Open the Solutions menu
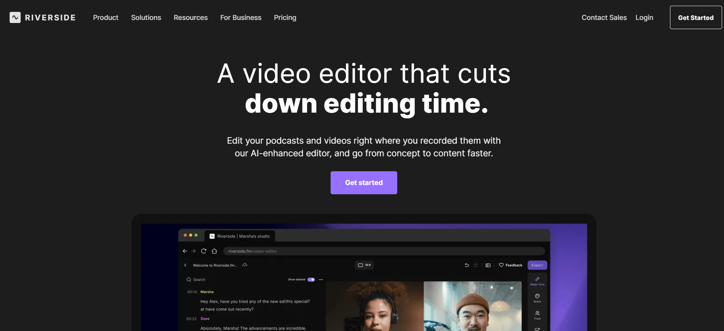This screenshot has width=724, height=331. [x=146, y=18]
